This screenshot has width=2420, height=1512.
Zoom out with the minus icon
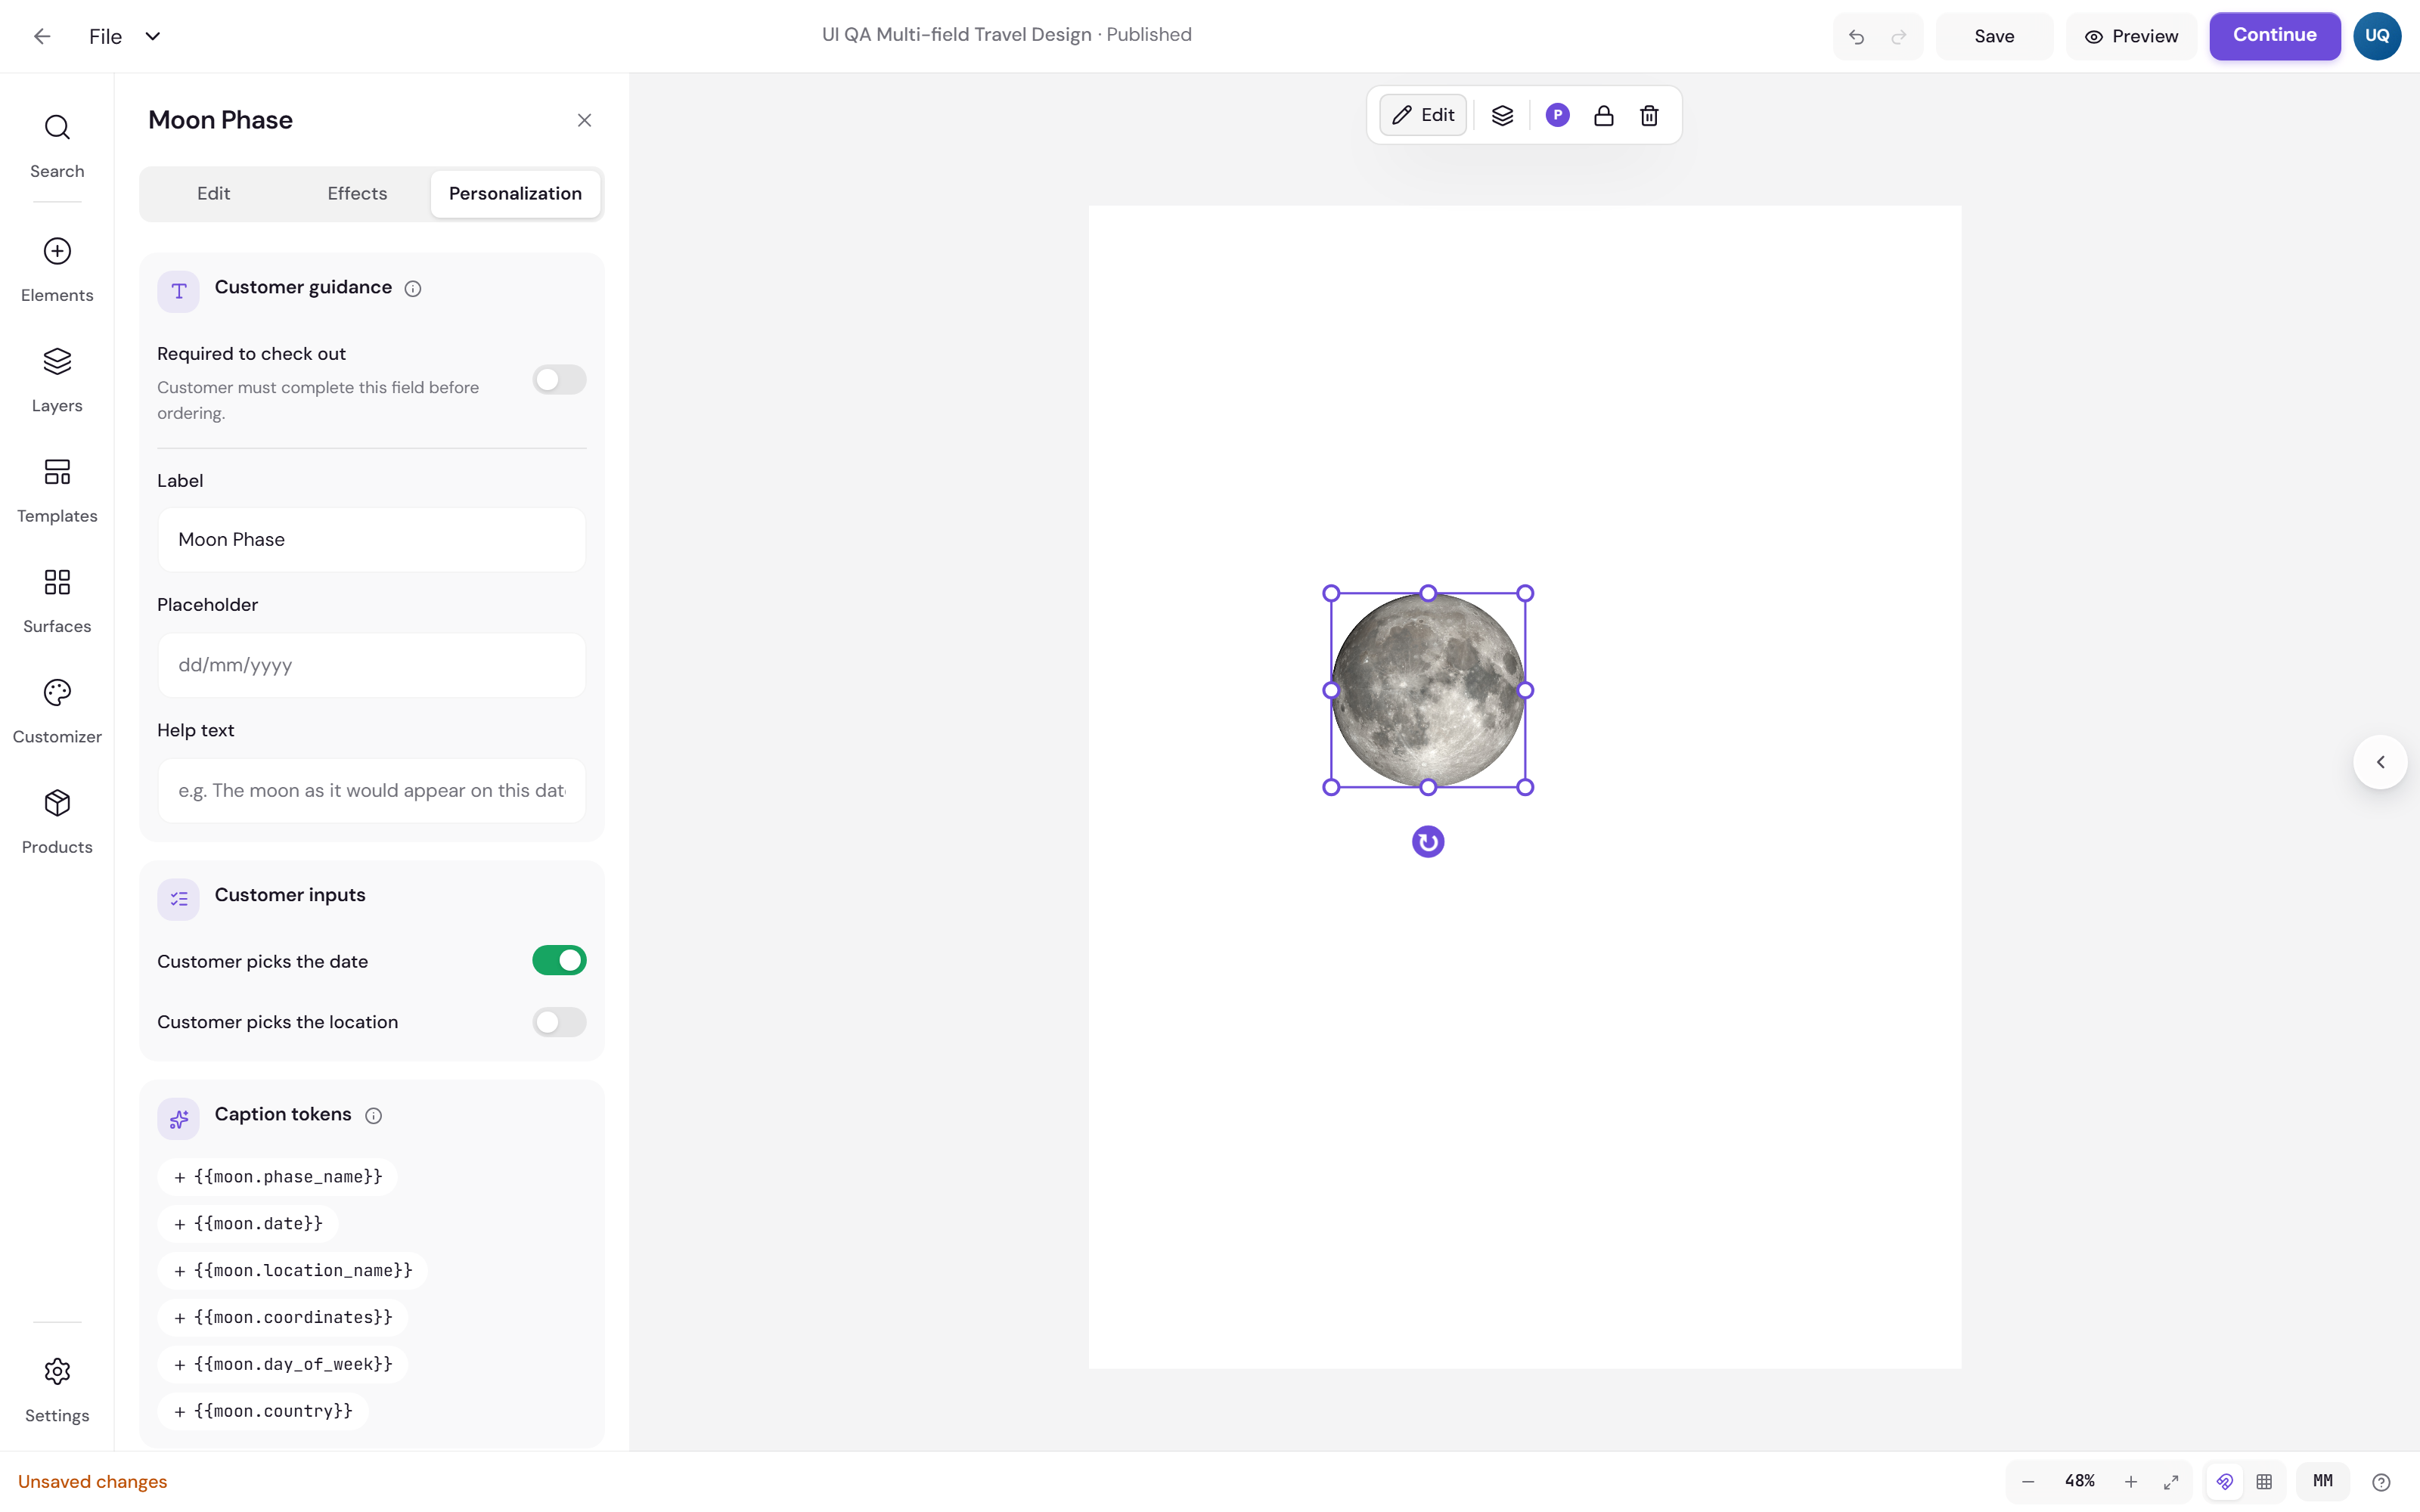tap(2028, 1482)
